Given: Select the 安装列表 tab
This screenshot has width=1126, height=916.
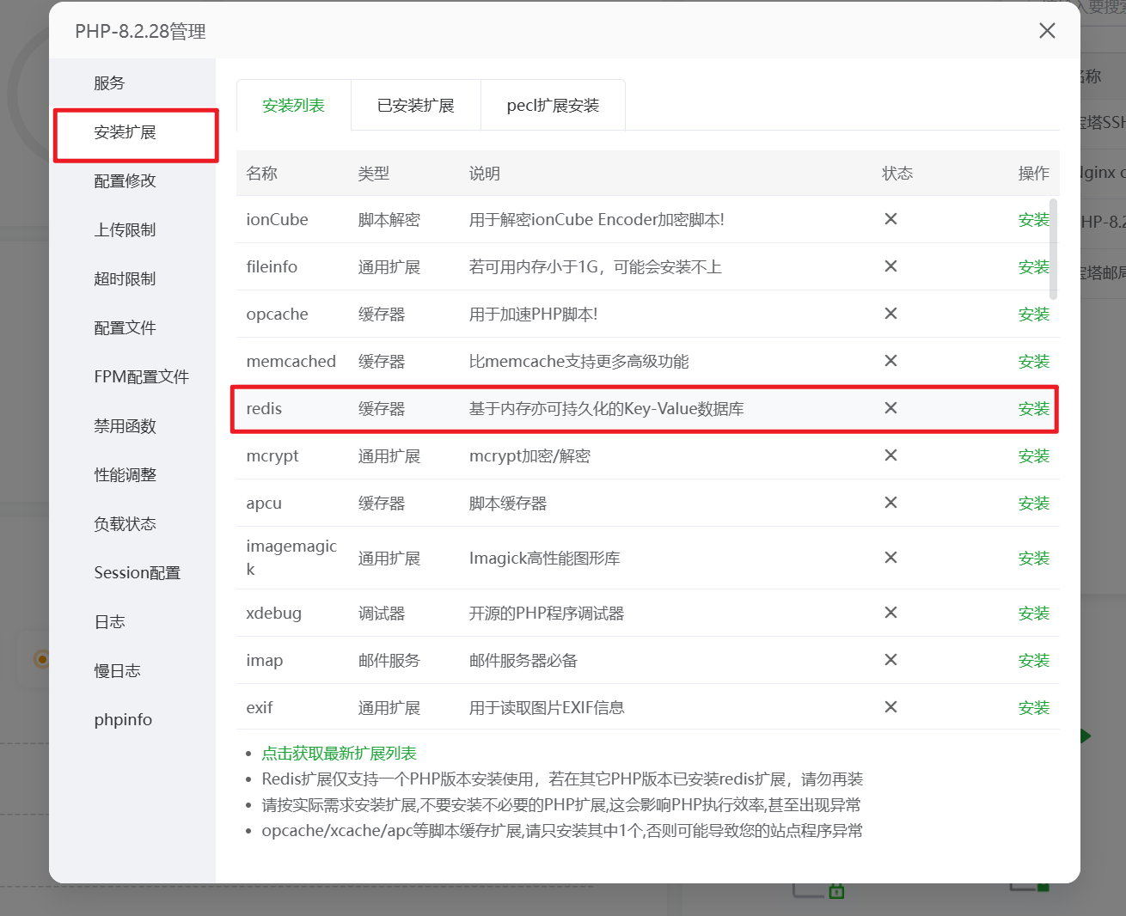Looking at the screenshot, I should click(293, 106).
